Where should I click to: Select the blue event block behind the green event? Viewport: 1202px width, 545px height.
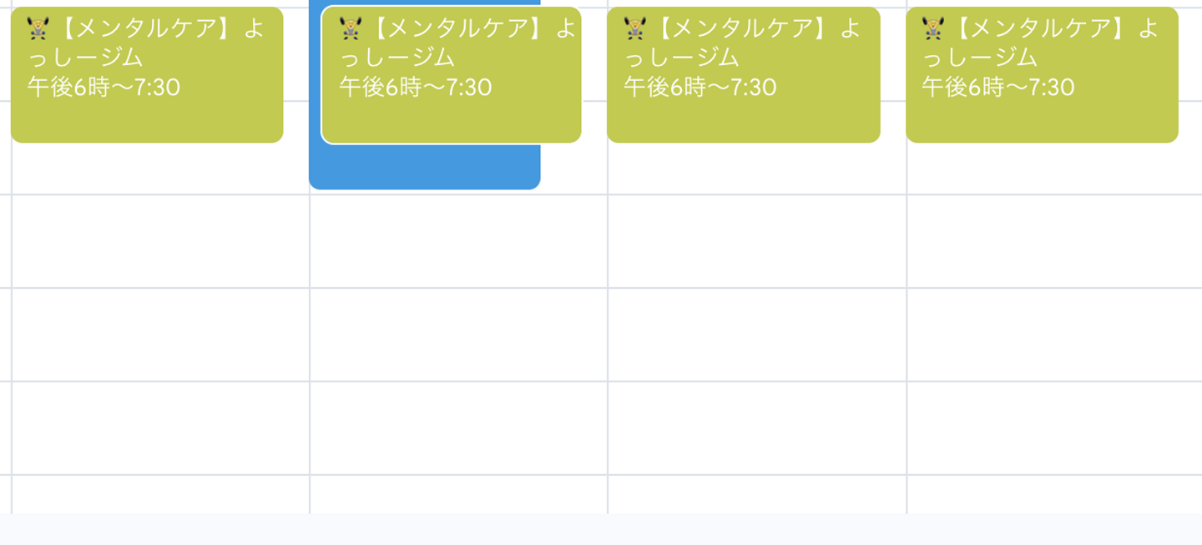tap(424, 167)
